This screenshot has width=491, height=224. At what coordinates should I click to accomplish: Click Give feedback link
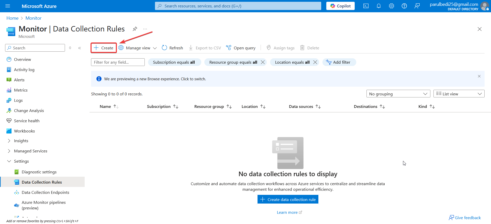click(465, 218)
